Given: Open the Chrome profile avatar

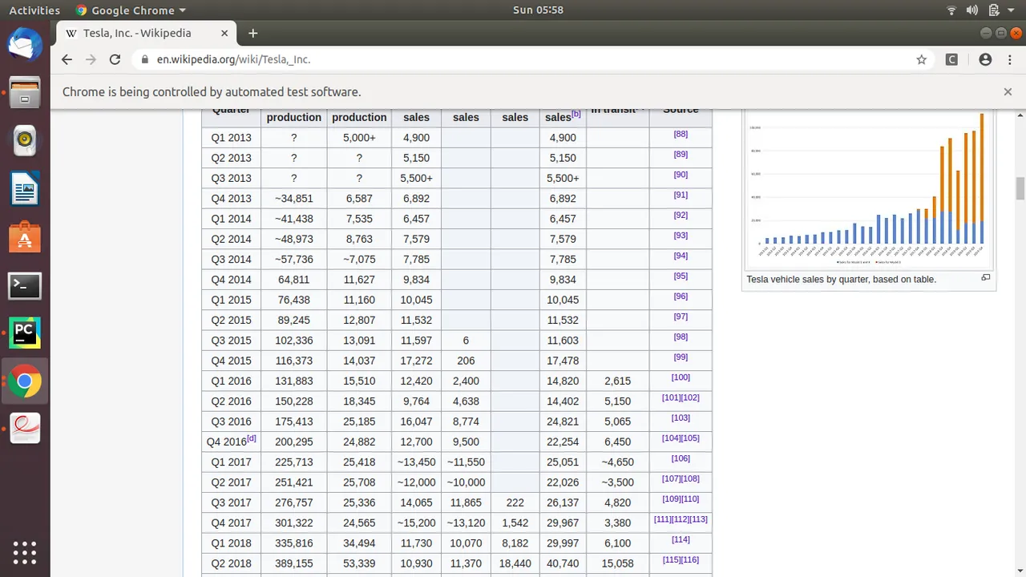Looking at the screenshot, I should pyautogui.click(x=985, y=59).
